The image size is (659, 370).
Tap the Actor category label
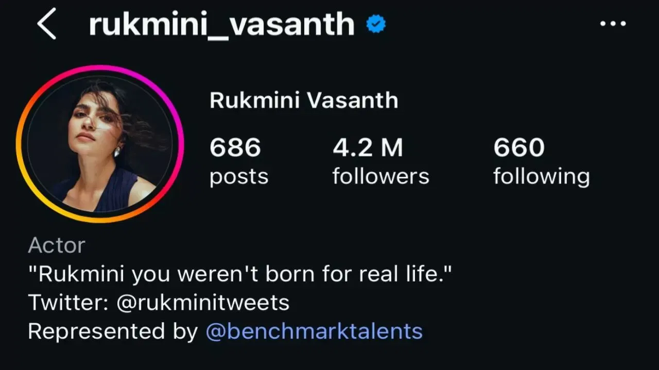coord(57,246)
